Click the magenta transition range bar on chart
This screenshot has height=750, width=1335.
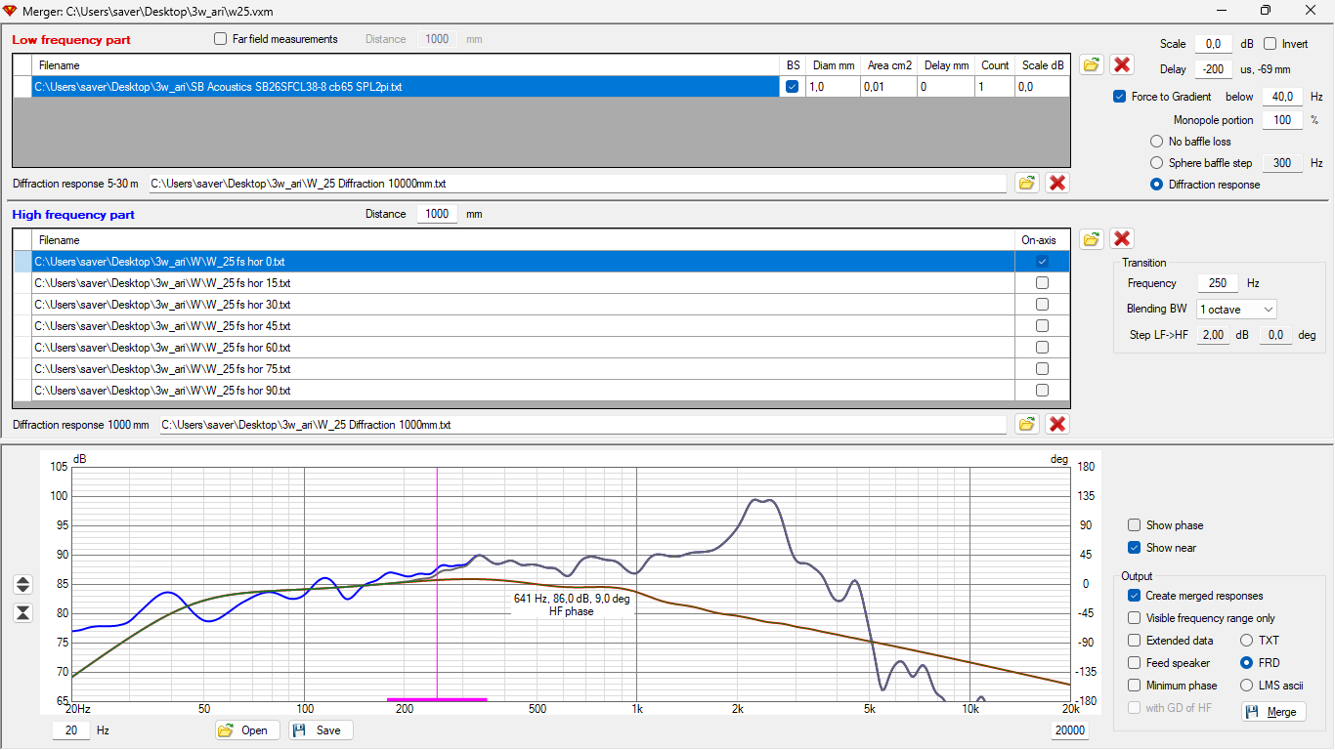click(437, 699)
